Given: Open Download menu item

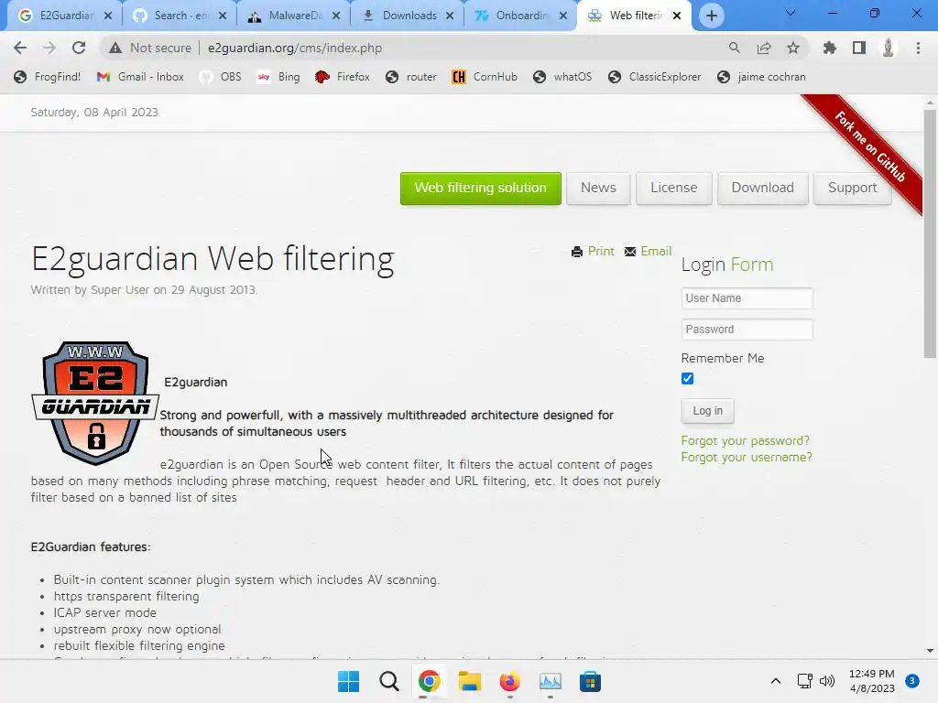Looking at the screenshot, I should click(x=763, y=189).
